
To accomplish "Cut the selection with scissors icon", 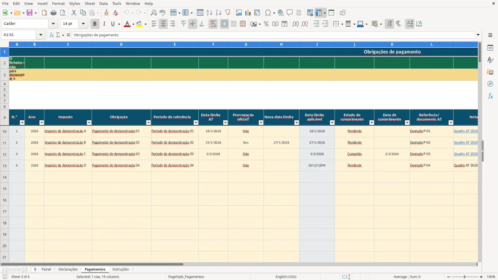I will [74, 13].
